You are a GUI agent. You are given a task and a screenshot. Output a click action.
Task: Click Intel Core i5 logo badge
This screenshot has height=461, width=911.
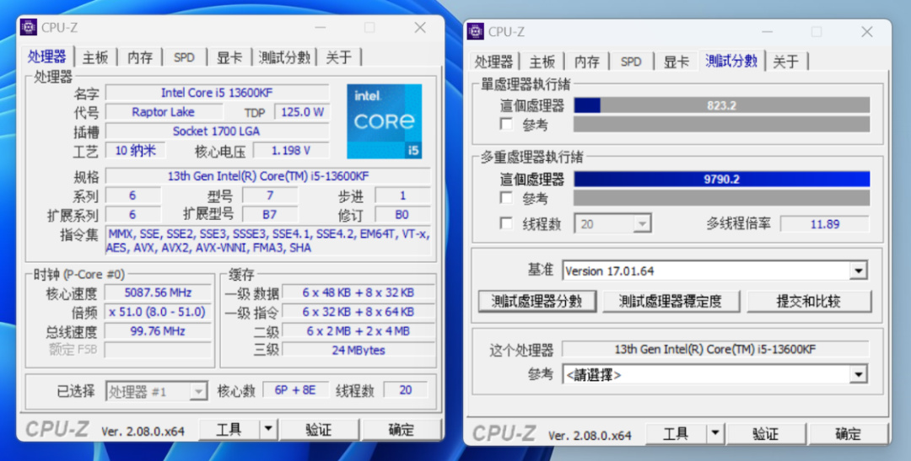(x=385, y=121)
